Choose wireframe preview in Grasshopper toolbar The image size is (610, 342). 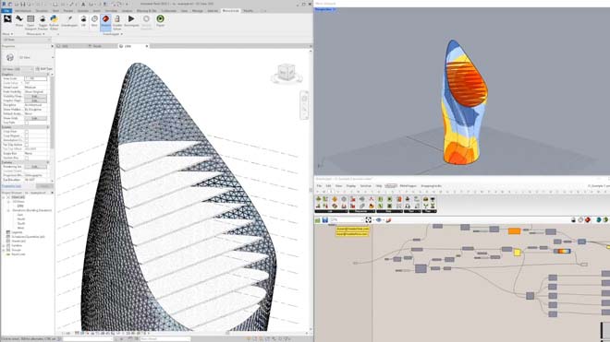coord(580,220)
